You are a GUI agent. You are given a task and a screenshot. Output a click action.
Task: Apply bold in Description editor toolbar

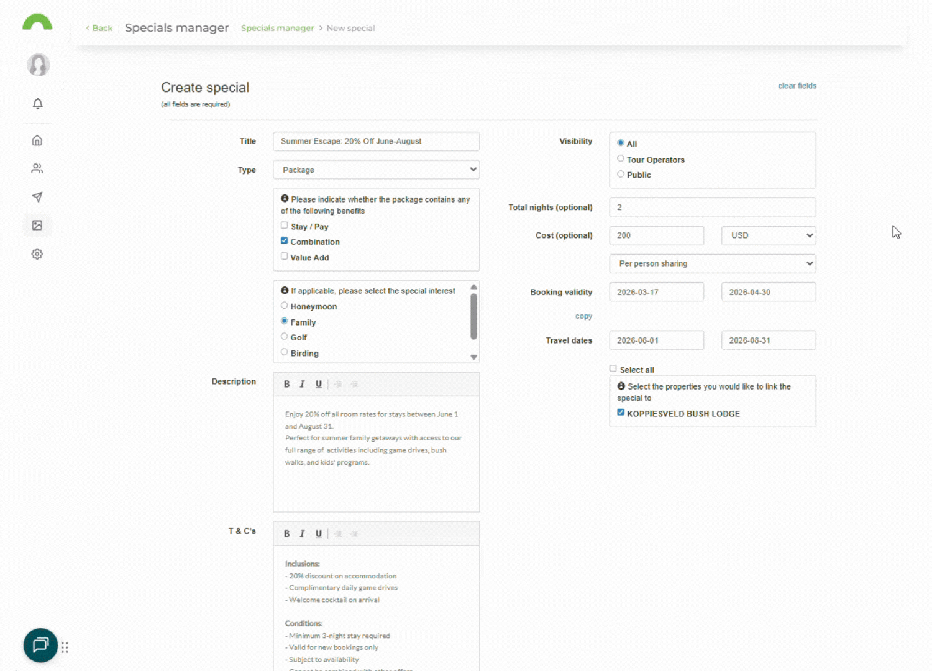[286, 384]
